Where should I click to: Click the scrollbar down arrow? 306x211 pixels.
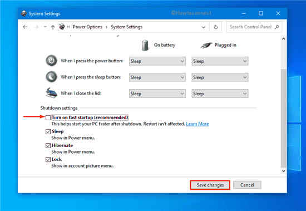(x=283, y=171)
